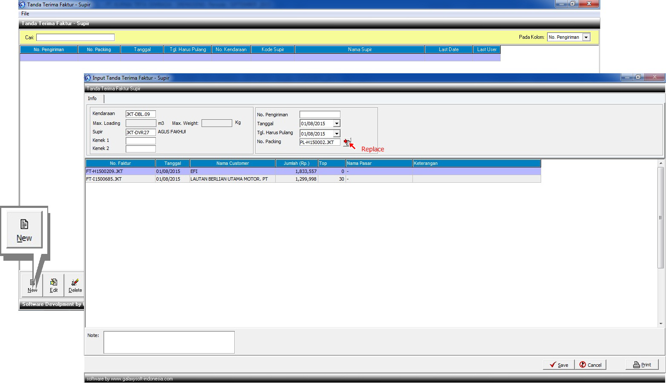This screenshot has width=666, height=383.
Task: Click the No. Pengiriman input field
Action: pyautogui.click(x=320, y=115)
